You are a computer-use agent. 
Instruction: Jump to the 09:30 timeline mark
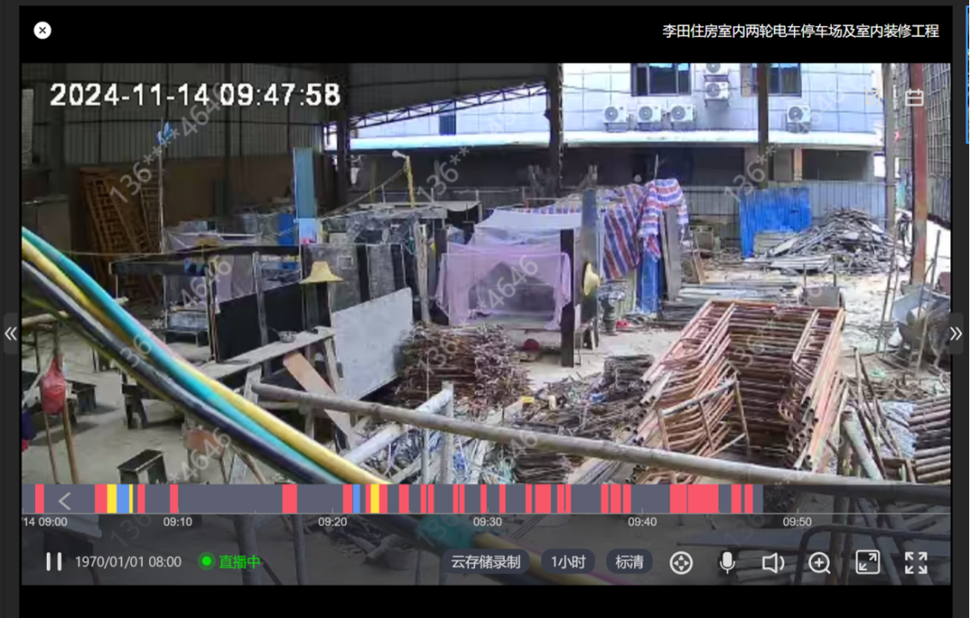coord(488,521)
